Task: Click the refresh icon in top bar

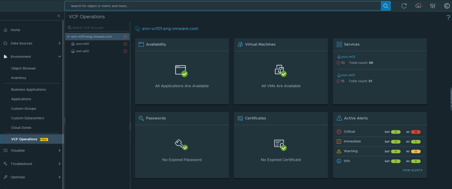Action: pyautogui.click(x=404, y=6)
